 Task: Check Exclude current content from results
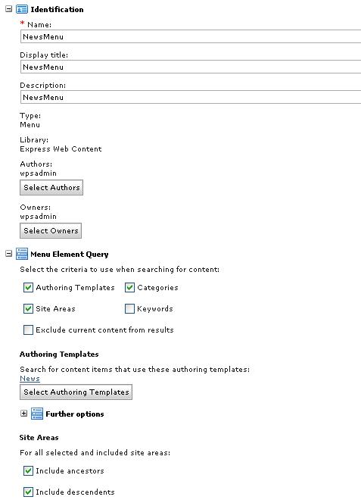pyautogui.click(x=28, y=330)
